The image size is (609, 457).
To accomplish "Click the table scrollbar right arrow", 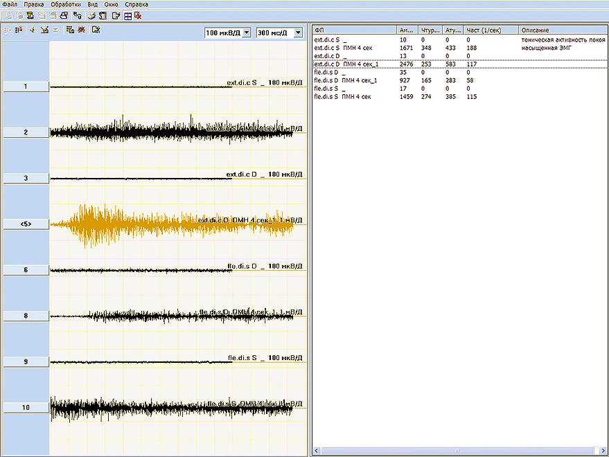I will [603, 450].
